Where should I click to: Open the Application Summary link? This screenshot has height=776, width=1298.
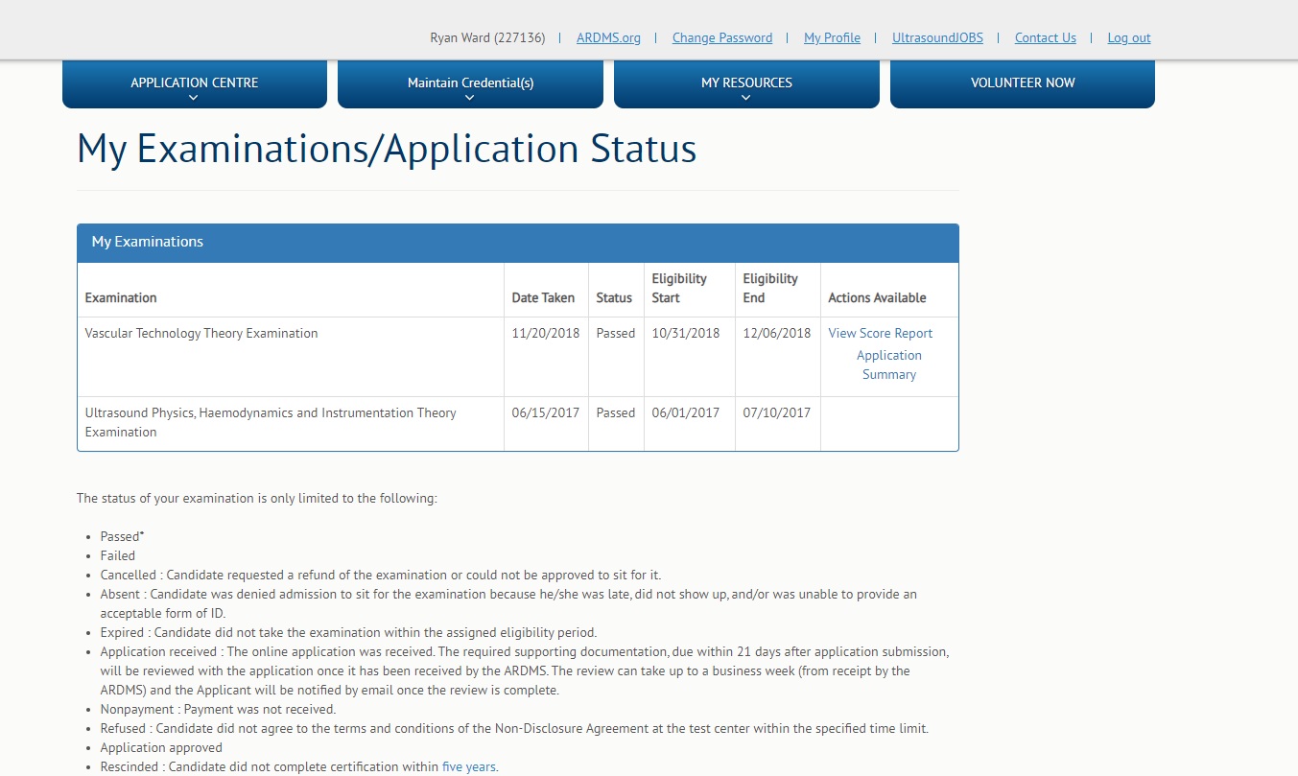click(x=888, y=364)
